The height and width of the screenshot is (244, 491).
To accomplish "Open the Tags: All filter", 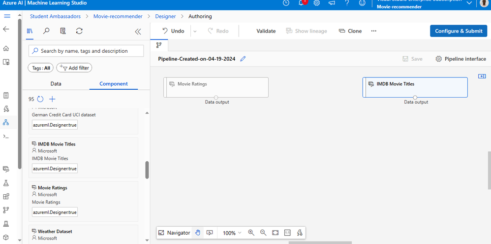I will [41, 68].
